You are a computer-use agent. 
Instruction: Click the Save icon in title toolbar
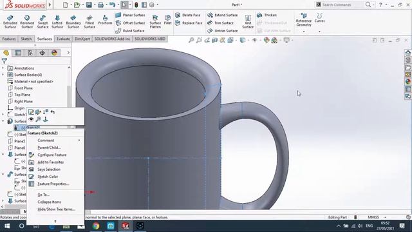click(x=89, y=5)
